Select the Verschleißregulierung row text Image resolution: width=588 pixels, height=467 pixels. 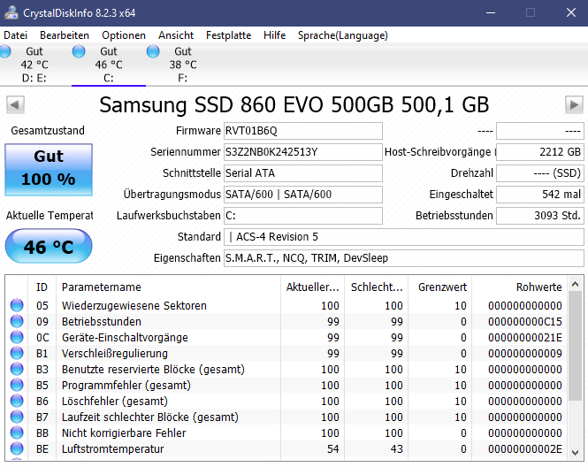pos(115,353)
